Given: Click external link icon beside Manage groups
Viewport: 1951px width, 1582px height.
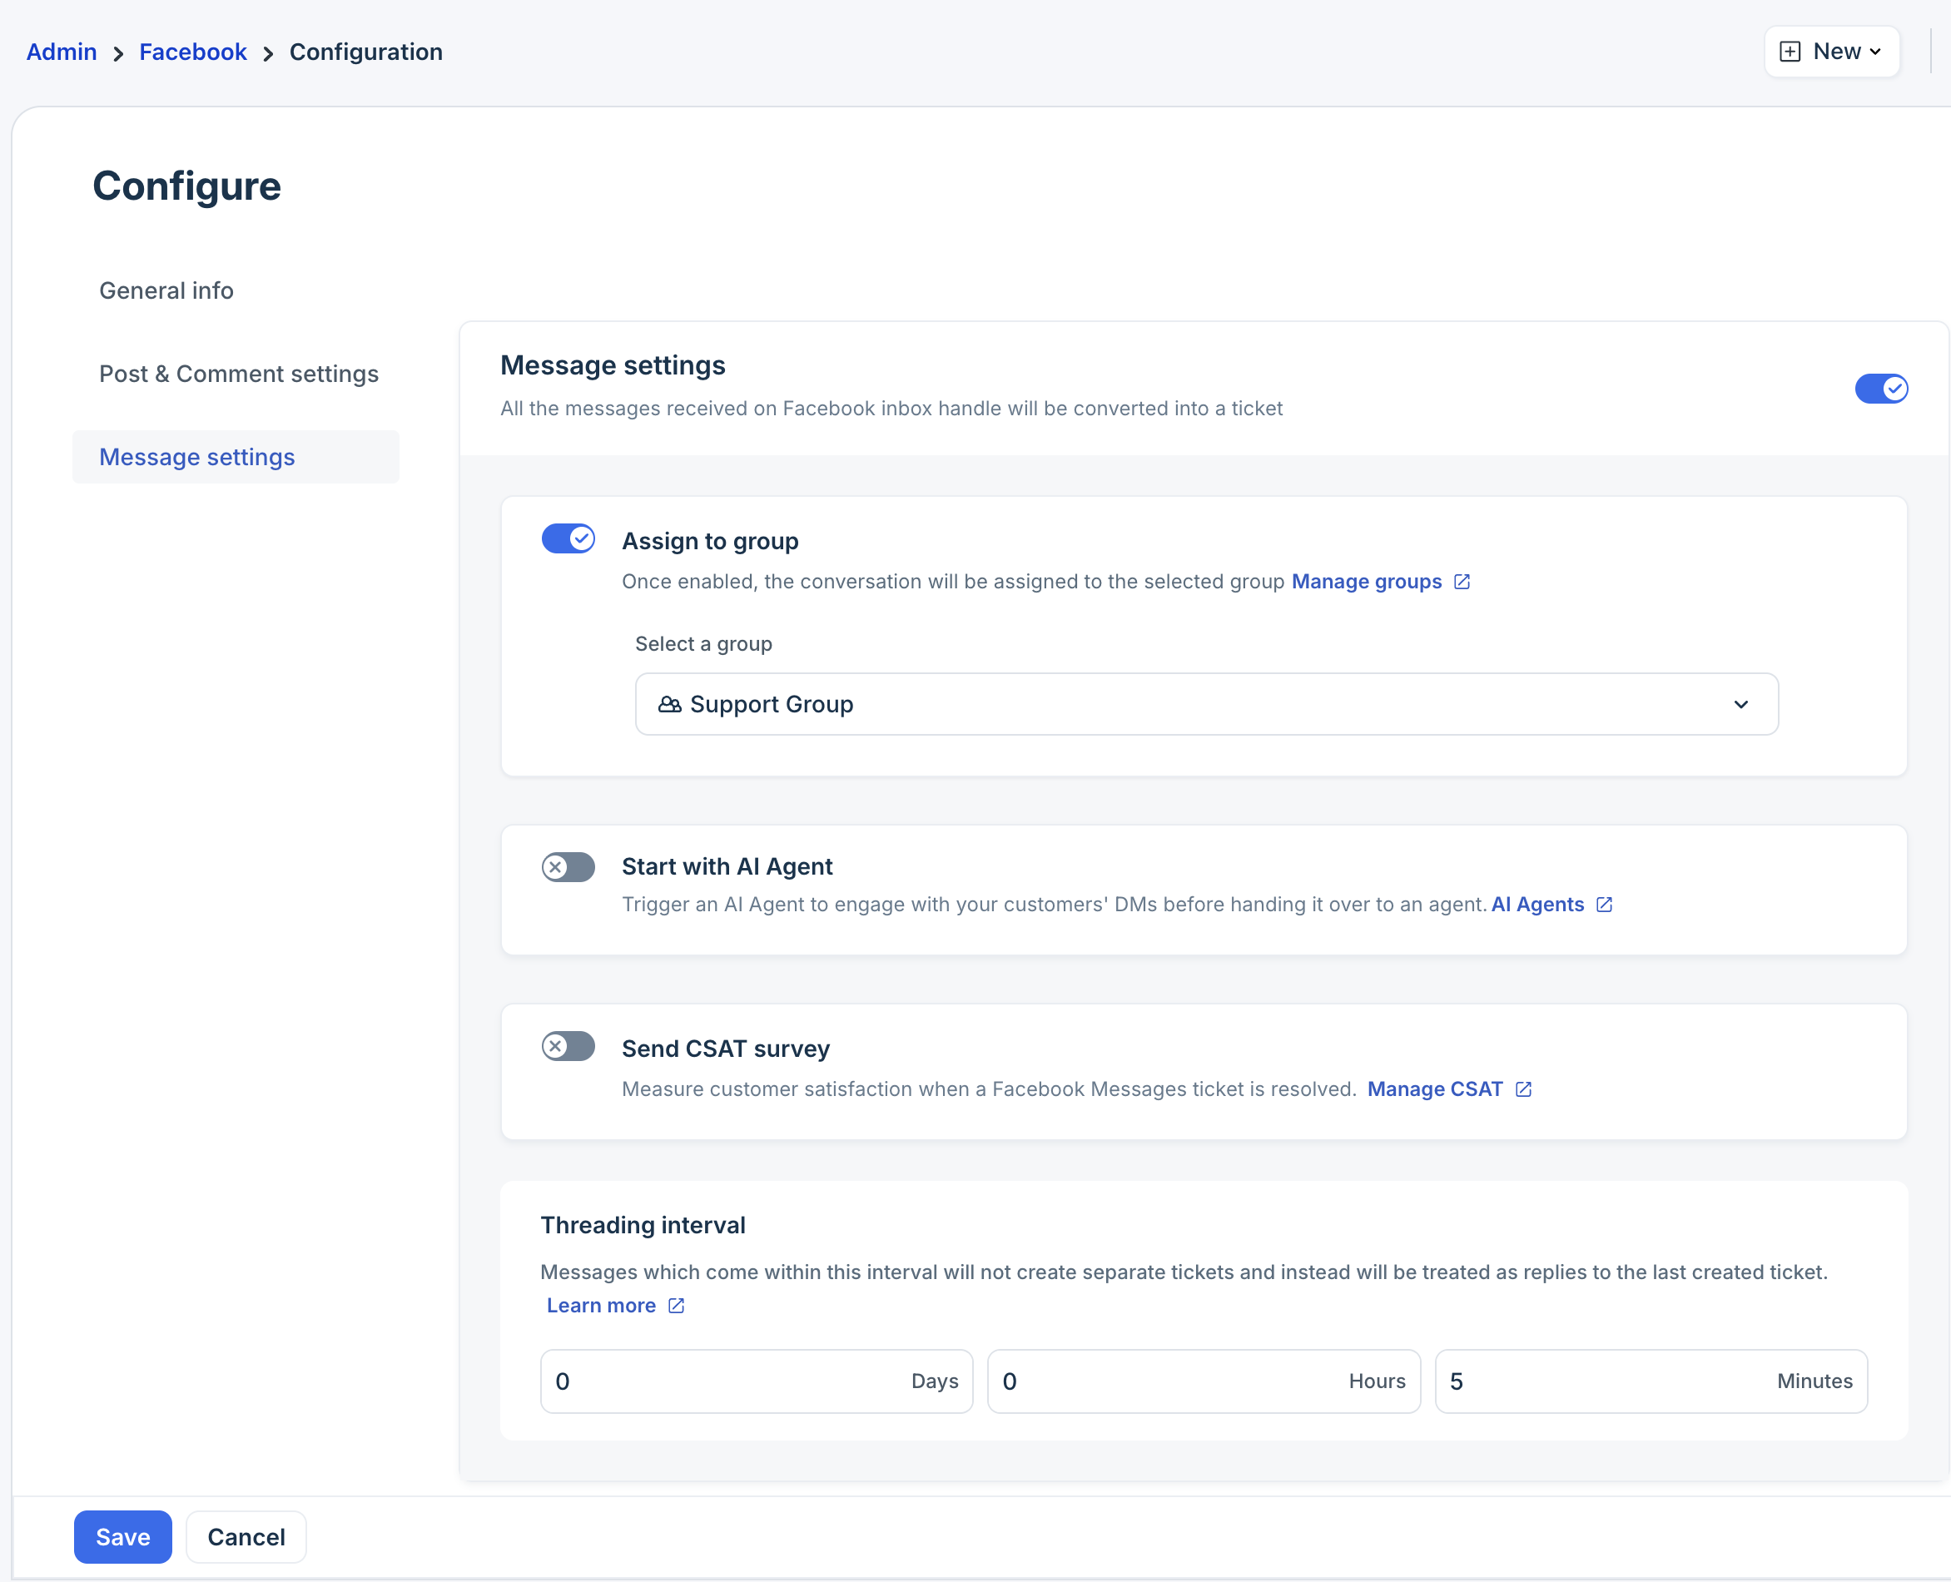Looking at the screenshot, I should pyautogui.click(x=1462, y=582).
